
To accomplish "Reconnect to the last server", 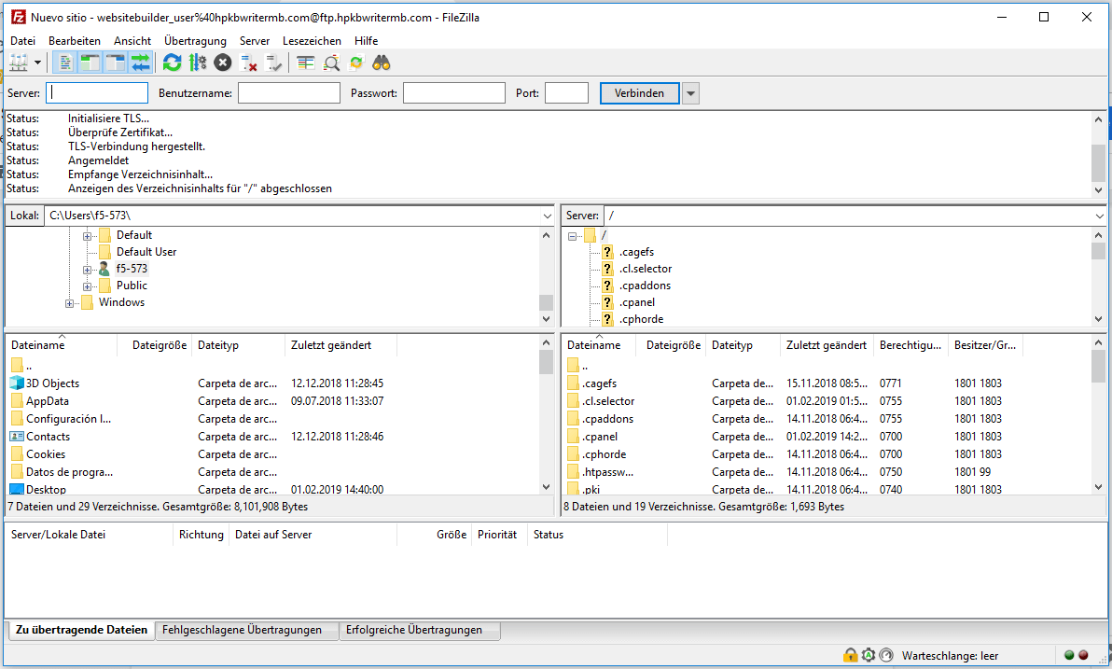I will click(273, 63).
